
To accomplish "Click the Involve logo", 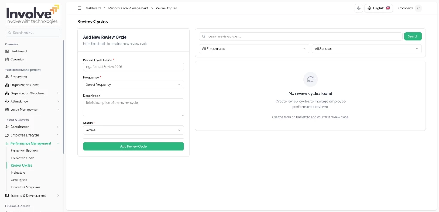I will 33,14.
